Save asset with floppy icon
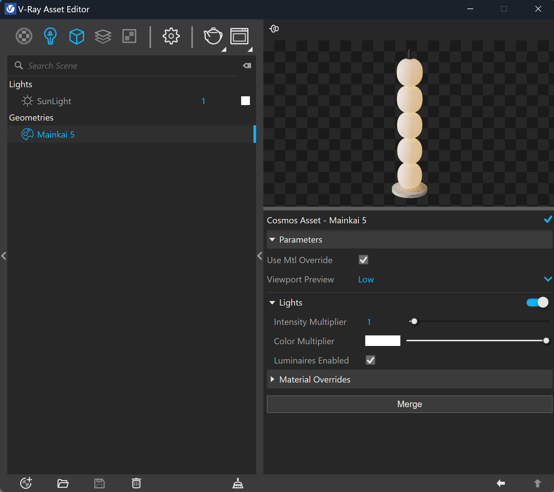The width and height of the screenshot is (554, 492). click(x=100, y=483)
